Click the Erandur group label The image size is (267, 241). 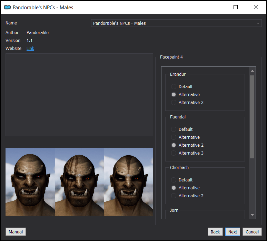178,74
